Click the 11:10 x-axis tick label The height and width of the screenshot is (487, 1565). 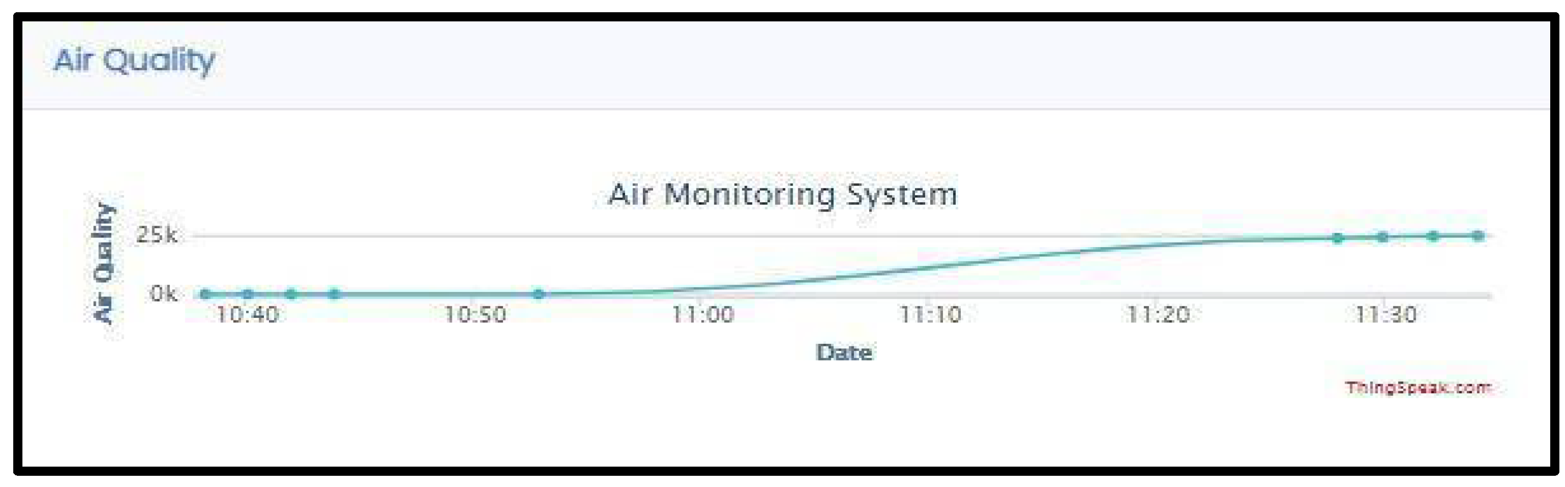coord(930,314)
